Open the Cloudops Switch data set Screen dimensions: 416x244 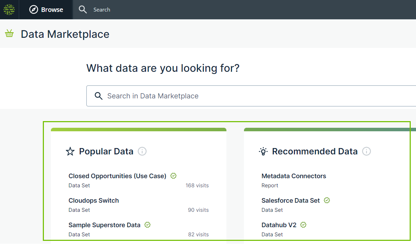(94, 201)
